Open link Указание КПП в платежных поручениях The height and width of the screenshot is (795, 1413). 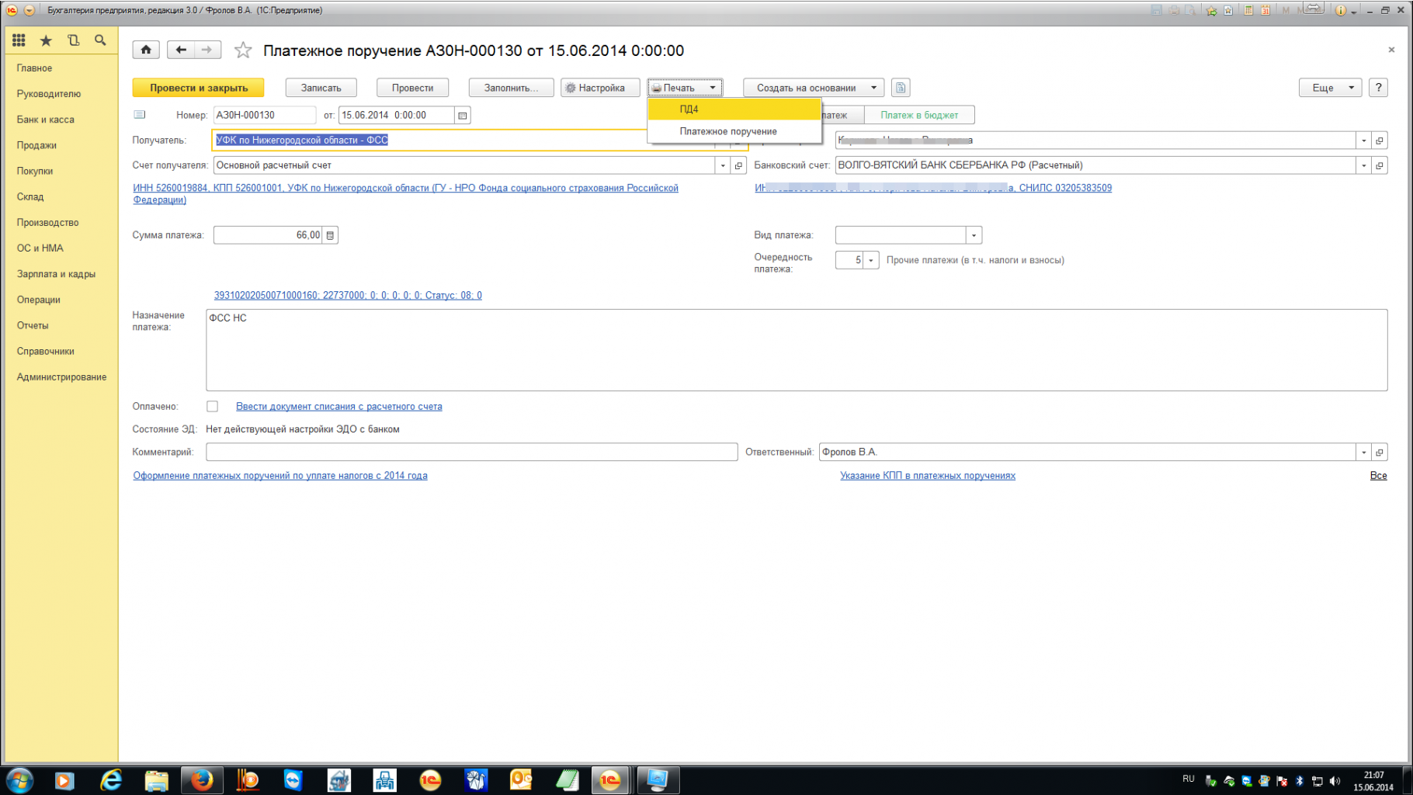(x=928, y=476)
